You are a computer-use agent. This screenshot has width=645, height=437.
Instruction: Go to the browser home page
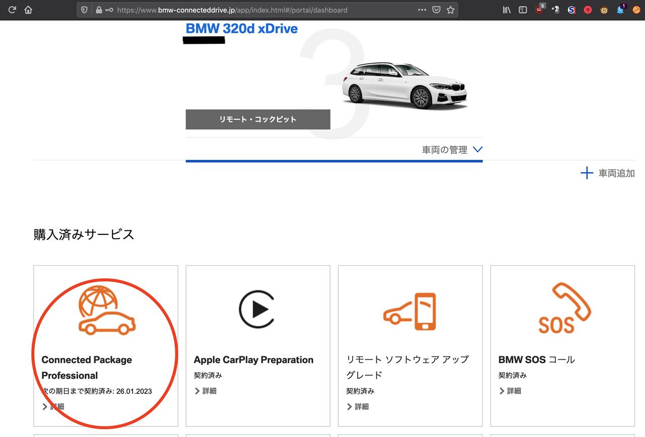coord(28,10)
